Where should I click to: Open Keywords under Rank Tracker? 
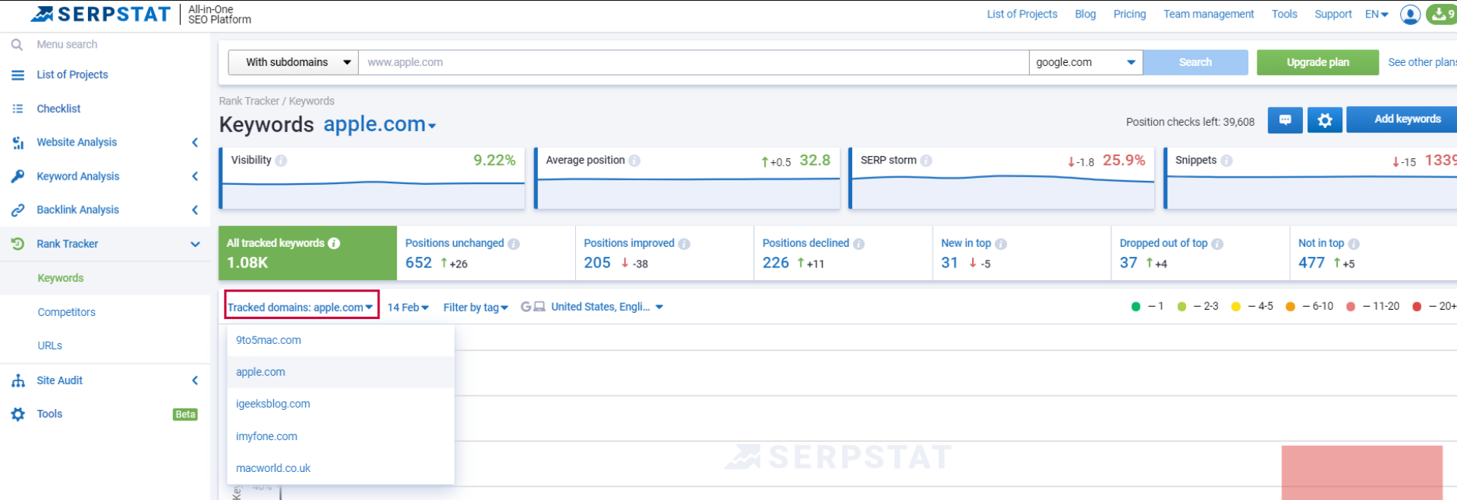(61, 278)
